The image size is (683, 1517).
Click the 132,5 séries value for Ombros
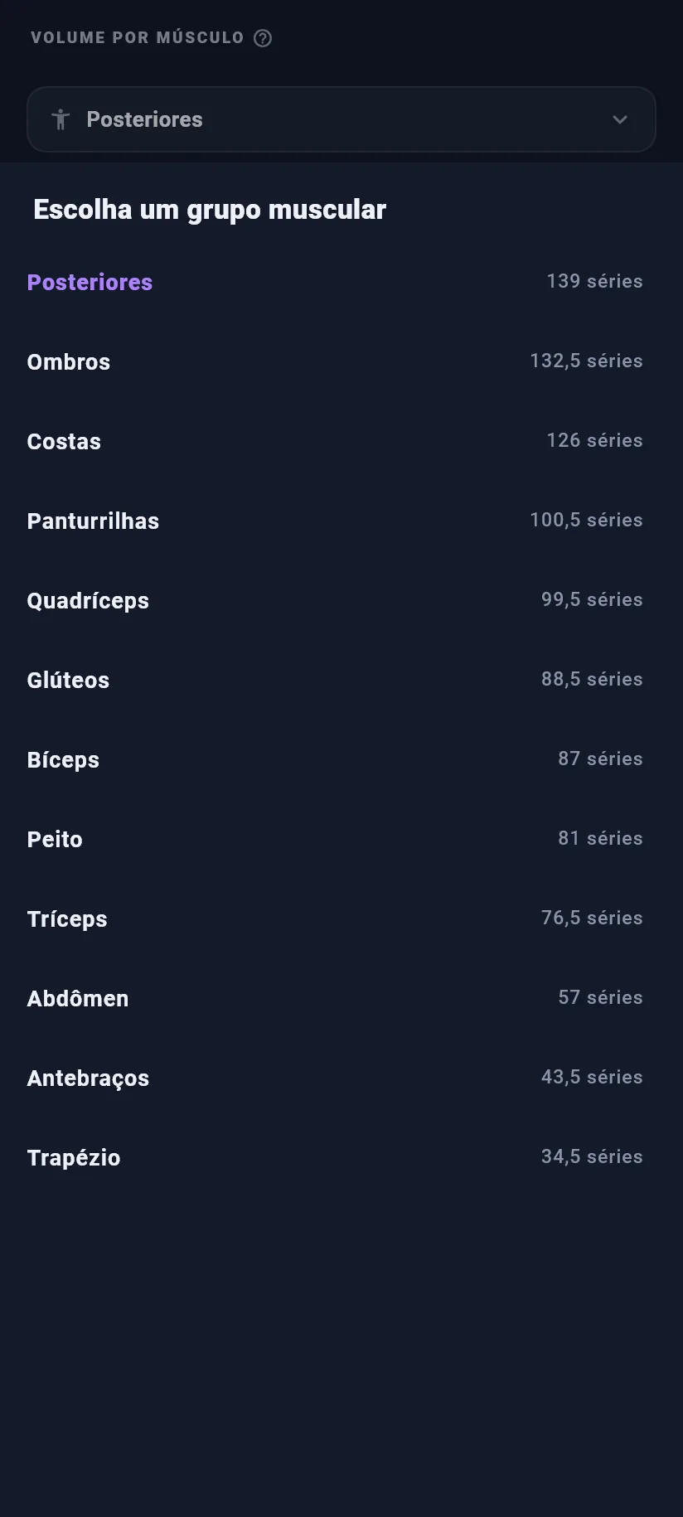[x=586, y=361]
